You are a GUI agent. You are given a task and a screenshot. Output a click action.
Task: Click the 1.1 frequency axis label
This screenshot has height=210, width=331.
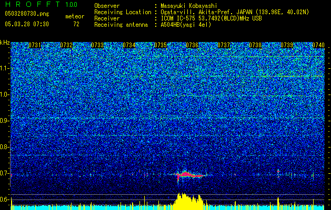[4, 68]
